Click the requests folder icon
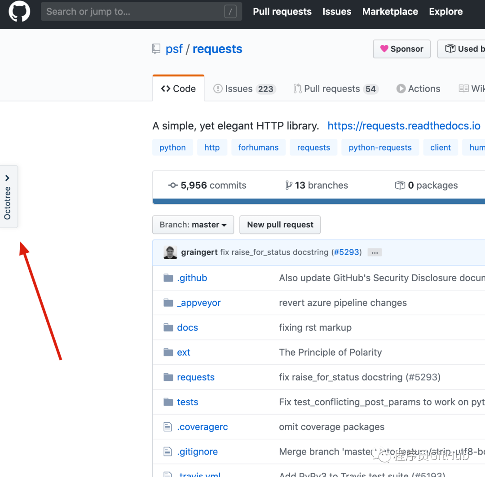This screenshot has height=477, width=485. (x=168, y=377)
